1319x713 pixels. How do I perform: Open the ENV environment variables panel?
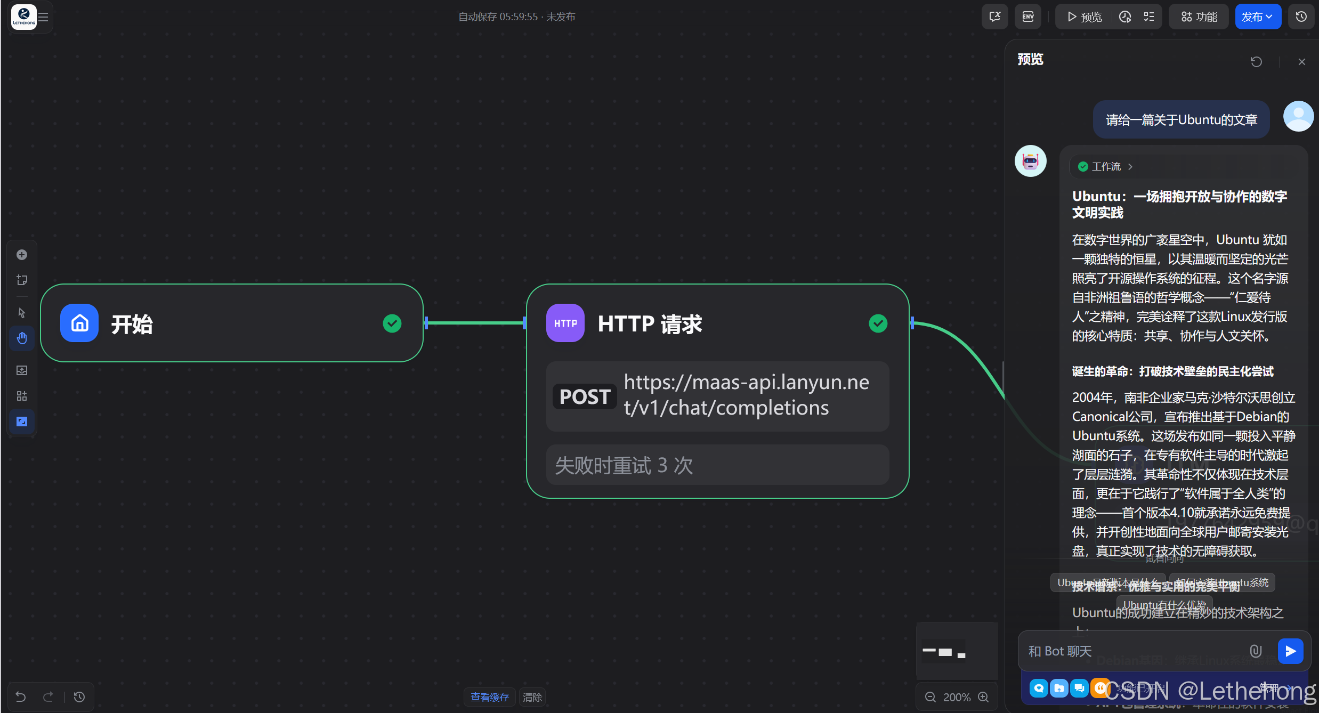(x=1028, y=17)
